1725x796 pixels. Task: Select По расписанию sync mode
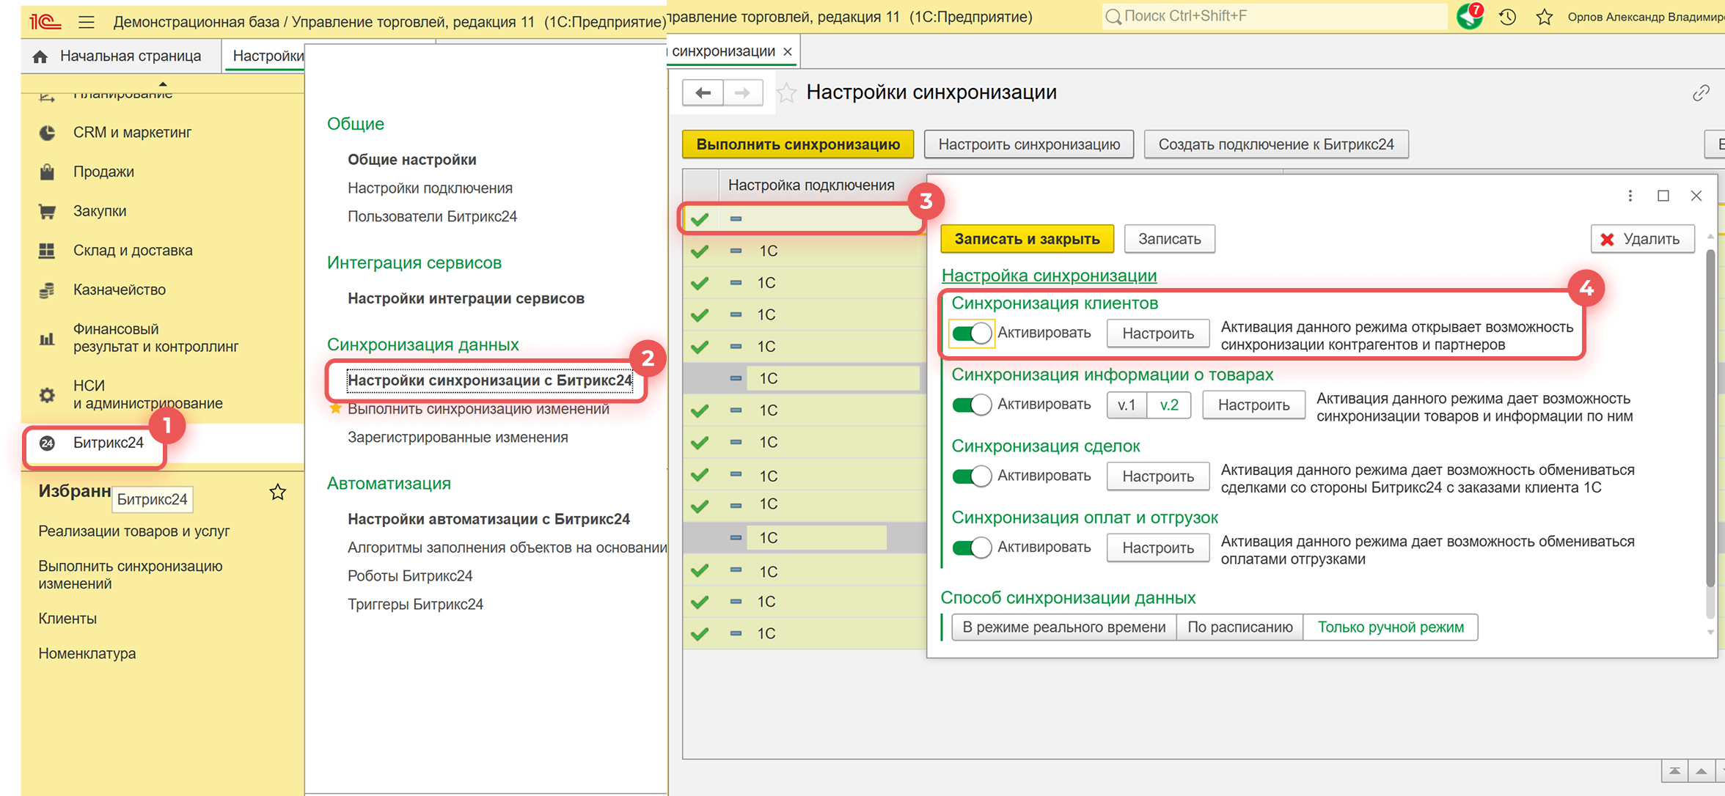click(x=1239, y=627)
